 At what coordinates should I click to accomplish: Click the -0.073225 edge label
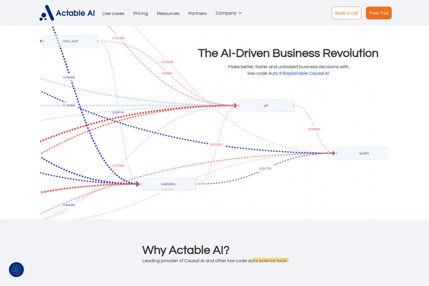coord(216,144)
